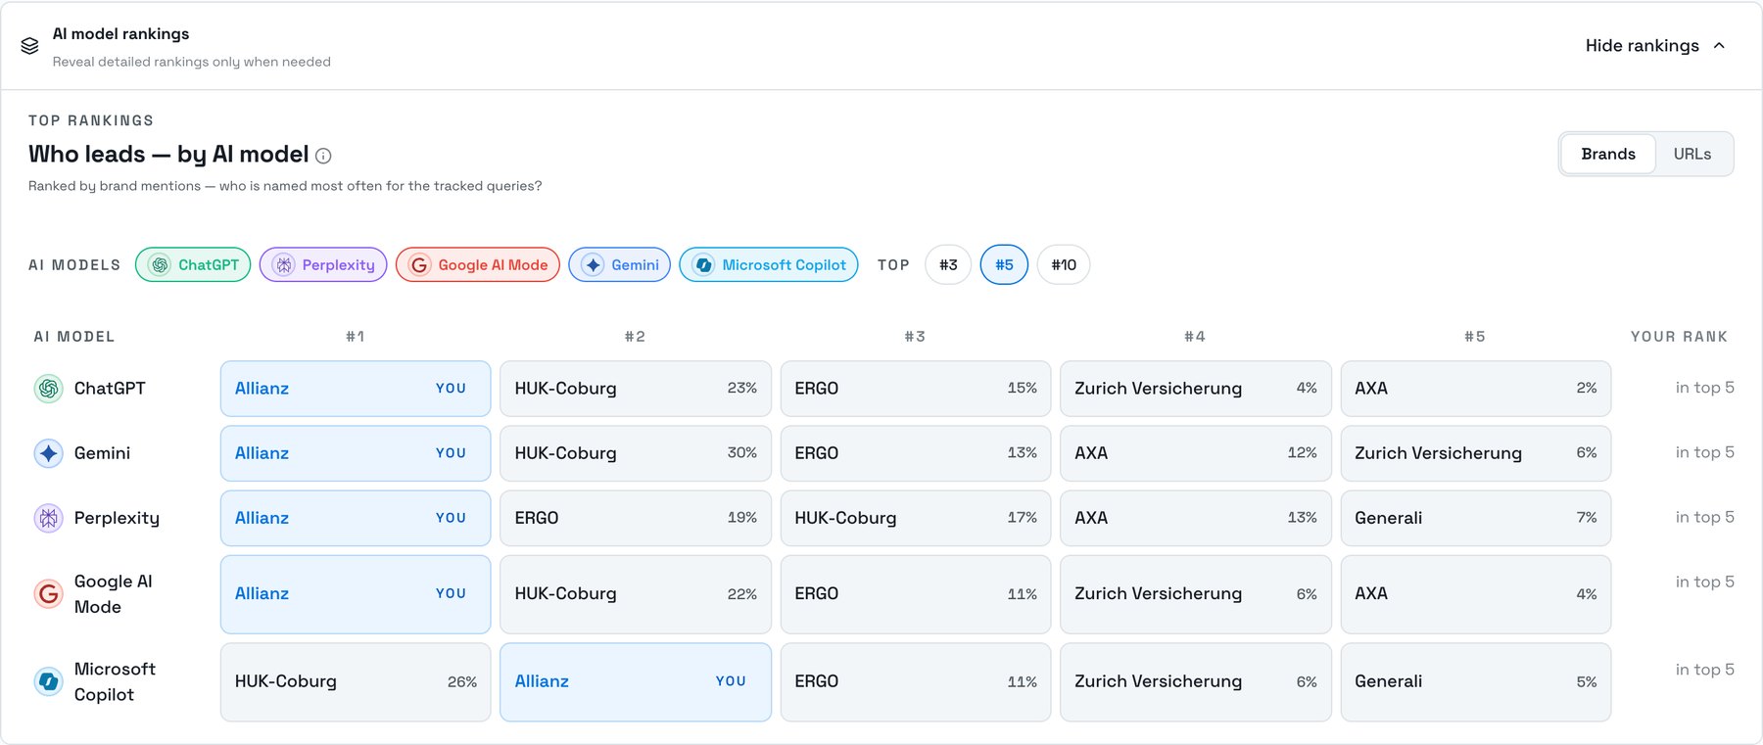Screen dimensions: 1763x745
Task: Click the ChatGPT logo in the table row
Action: tap(48, 389)
